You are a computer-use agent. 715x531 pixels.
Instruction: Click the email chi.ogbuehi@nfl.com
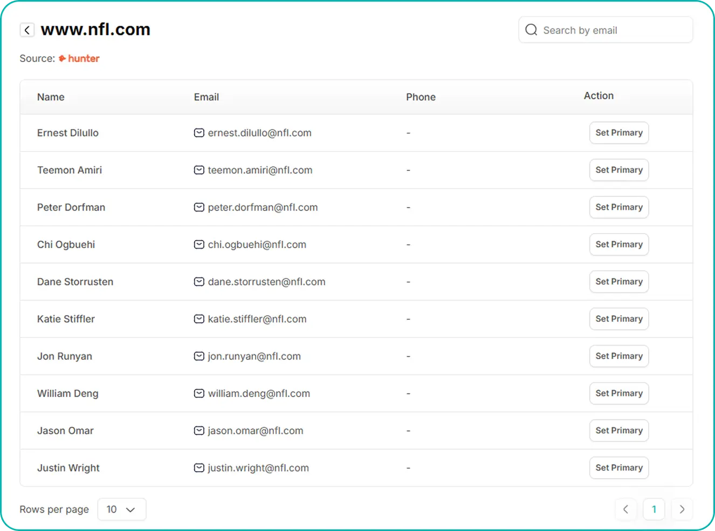pyautogui.click(x=257, y=244)
